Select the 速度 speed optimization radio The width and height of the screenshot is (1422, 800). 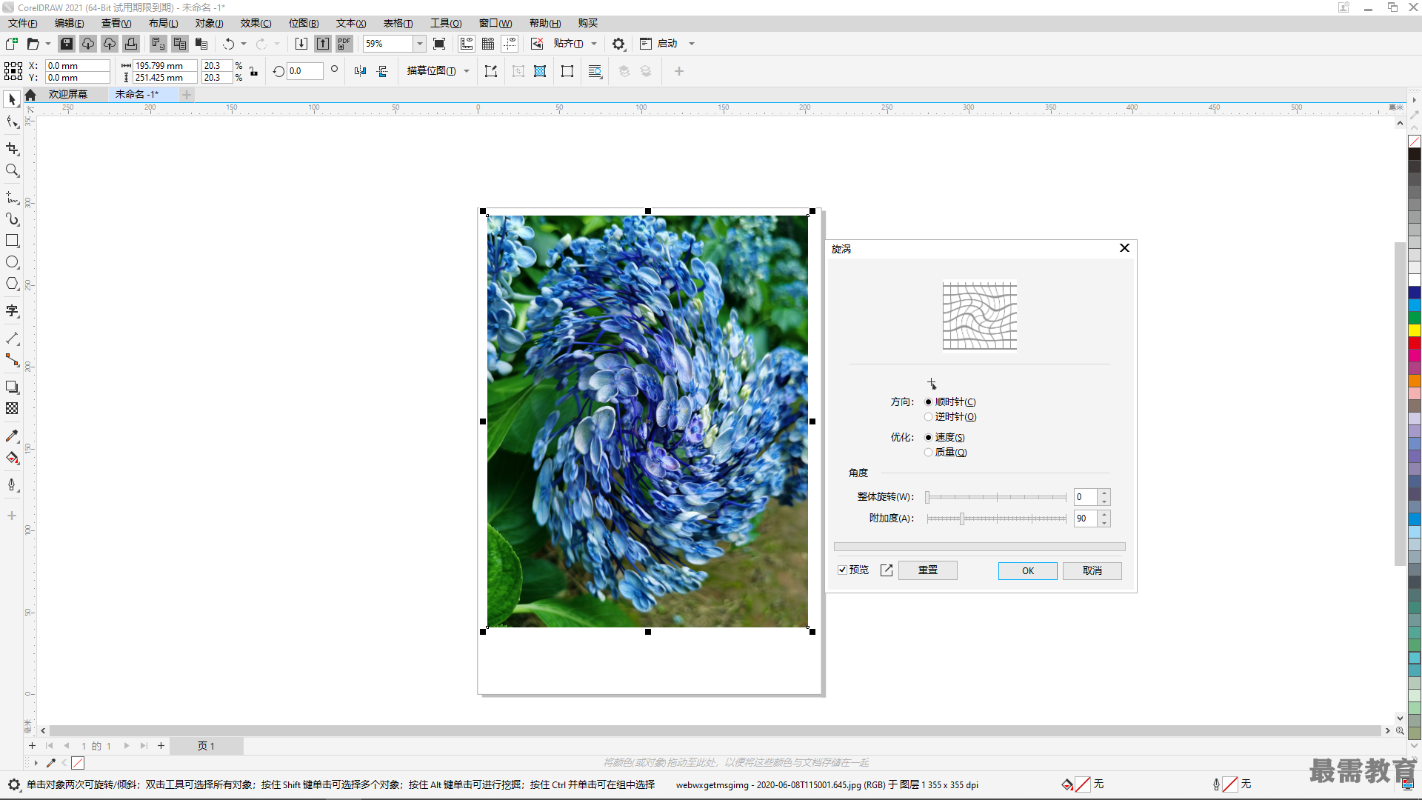pos(928,438)
